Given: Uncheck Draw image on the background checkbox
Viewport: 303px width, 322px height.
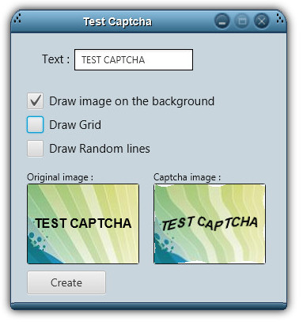Looking at the screenshot, I should 35,101.
